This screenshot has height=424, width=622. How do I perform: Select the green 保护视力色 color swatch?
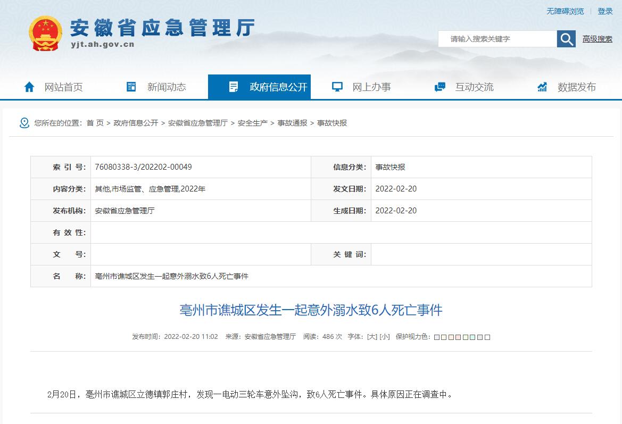[x=466, y=337]
